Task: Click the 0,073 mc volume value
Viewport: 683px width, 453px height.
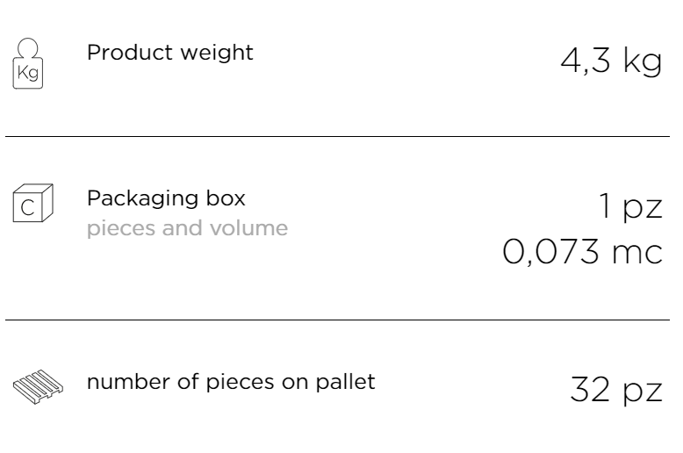Action: coord(582,252)
